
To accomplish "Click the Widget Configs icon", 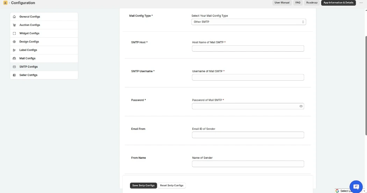I will (x=14, y=34).
